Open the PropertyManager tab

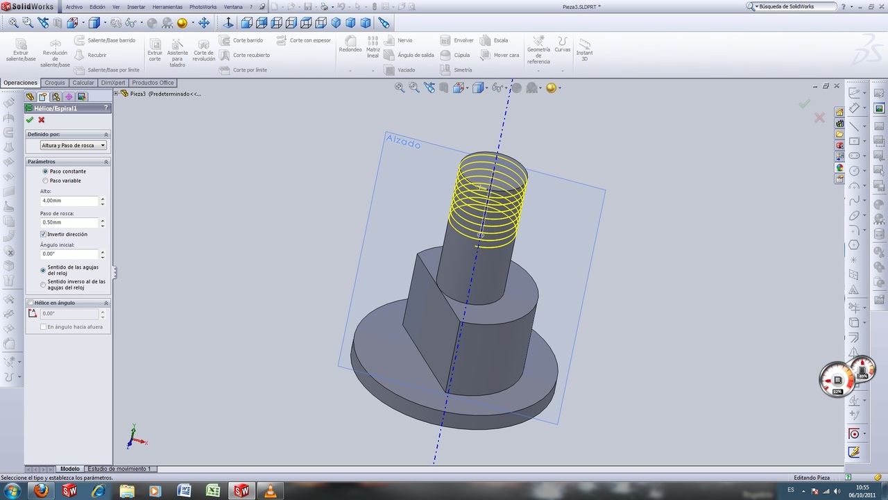coord(42,97)
